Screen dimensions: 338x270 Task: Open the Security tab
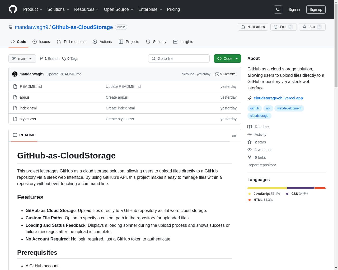click(x=156, y=42)
